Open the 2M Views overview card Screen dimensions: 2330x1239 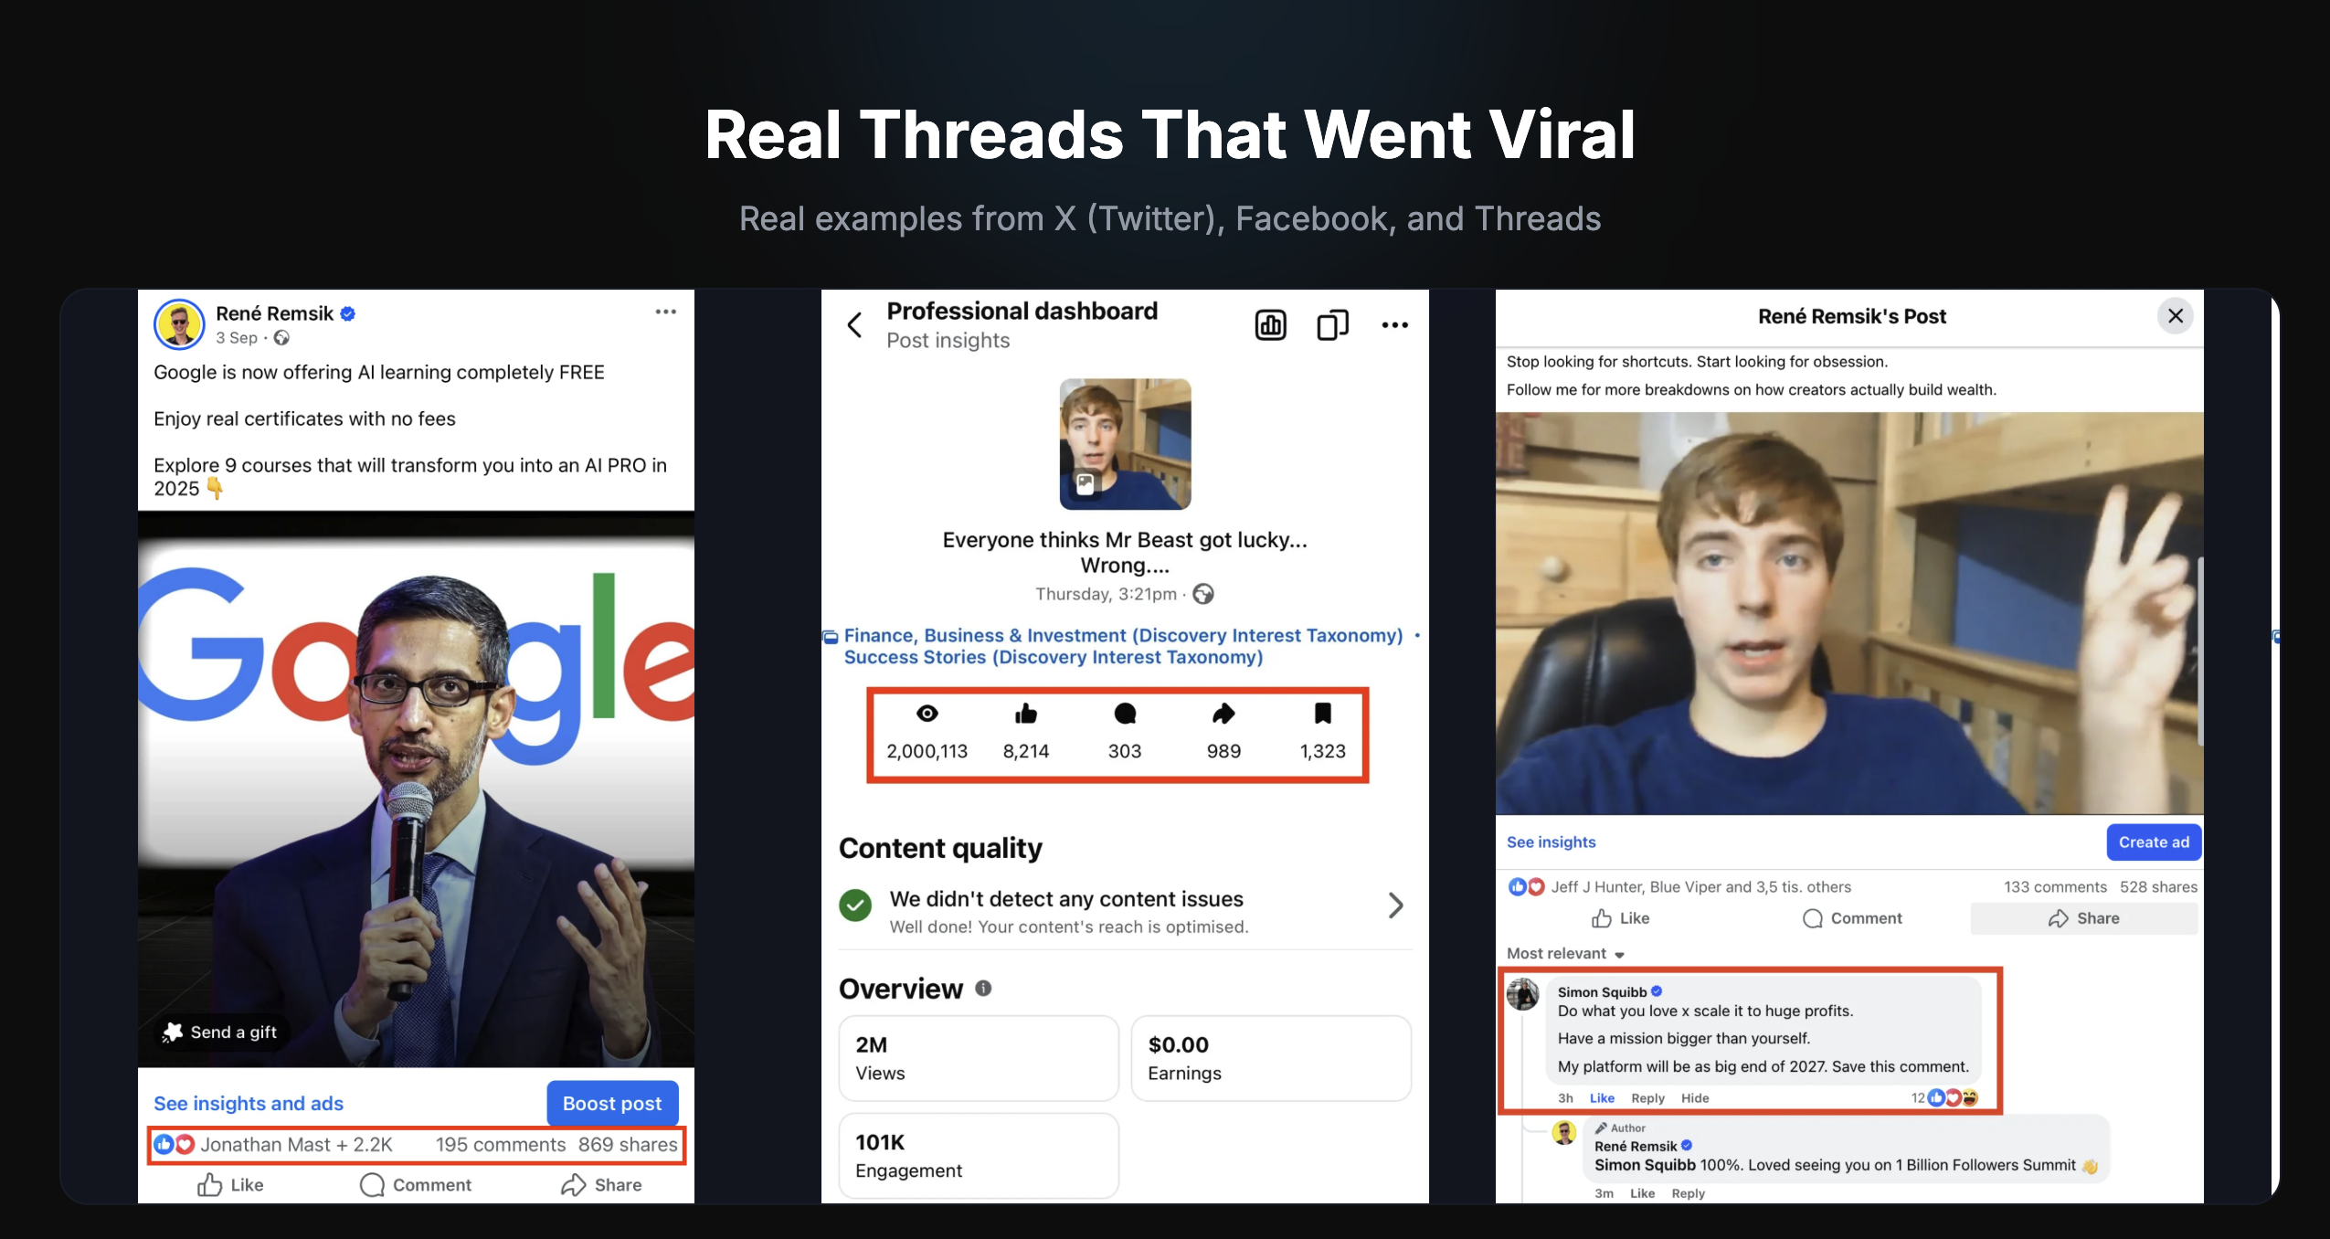979,1058
